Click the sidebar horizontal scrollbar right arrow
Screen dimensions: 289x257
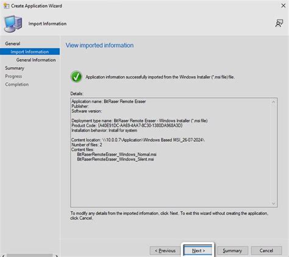[57, 256]
